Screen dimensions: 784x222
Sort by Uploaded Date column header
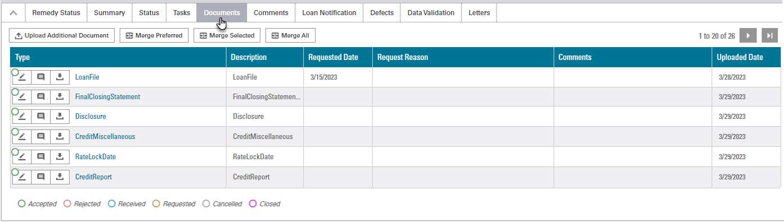point(740,57)
